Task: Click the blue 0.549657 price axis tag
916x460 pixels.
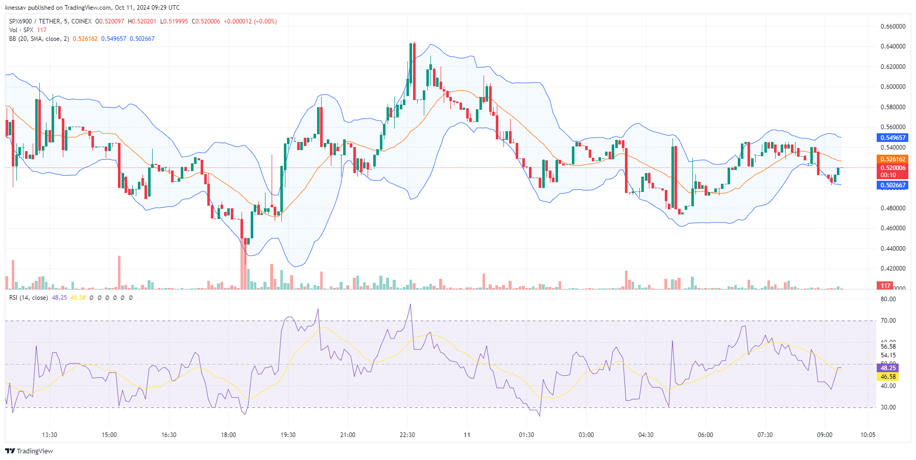Action: click(x=893, y=138)
